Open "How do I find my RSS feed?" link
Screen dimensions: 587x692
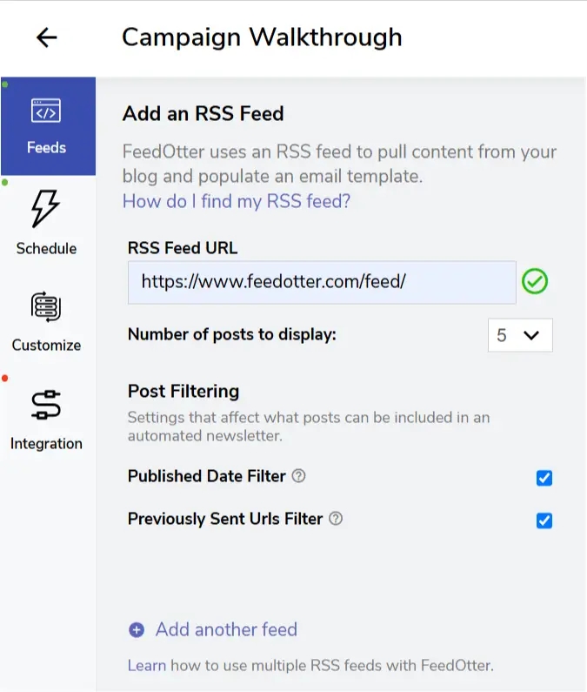pyautogui.click(x=237, y=202)
